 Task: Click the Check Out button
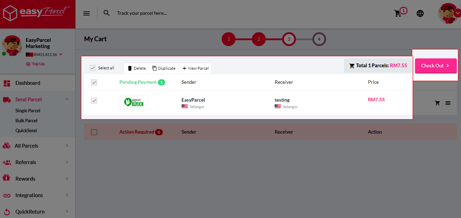(436, 66)
